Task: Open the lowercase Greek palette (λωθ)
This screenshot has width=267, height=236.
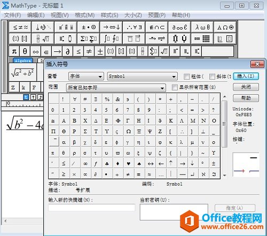Action: pos(202,27)
